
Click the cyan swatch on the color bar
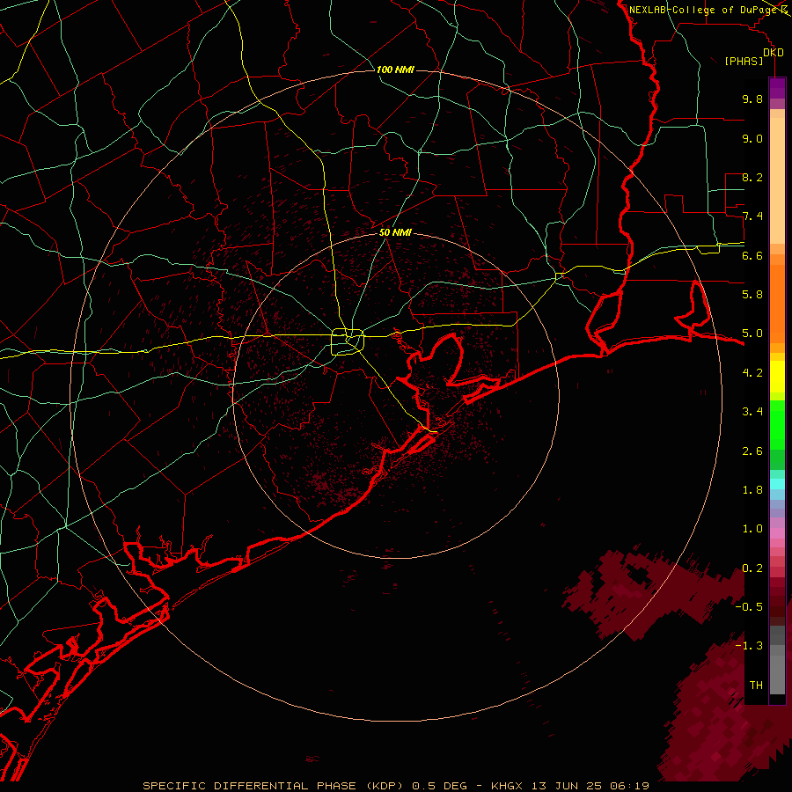(777, 484)
